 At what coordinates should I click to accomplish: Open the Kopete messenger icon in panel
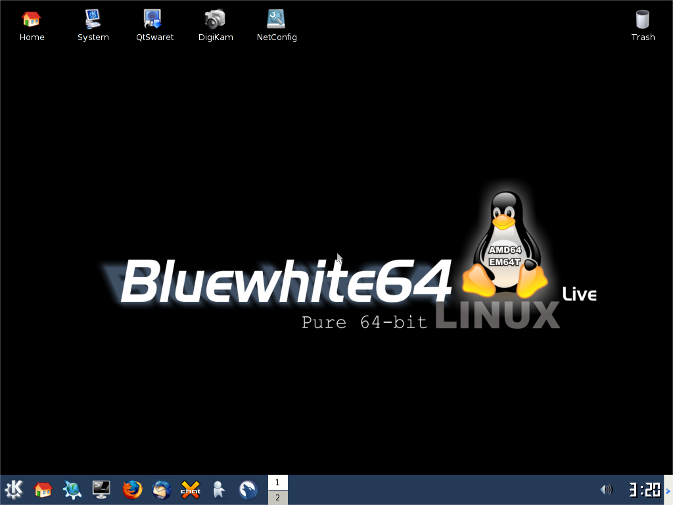(219, 489)
